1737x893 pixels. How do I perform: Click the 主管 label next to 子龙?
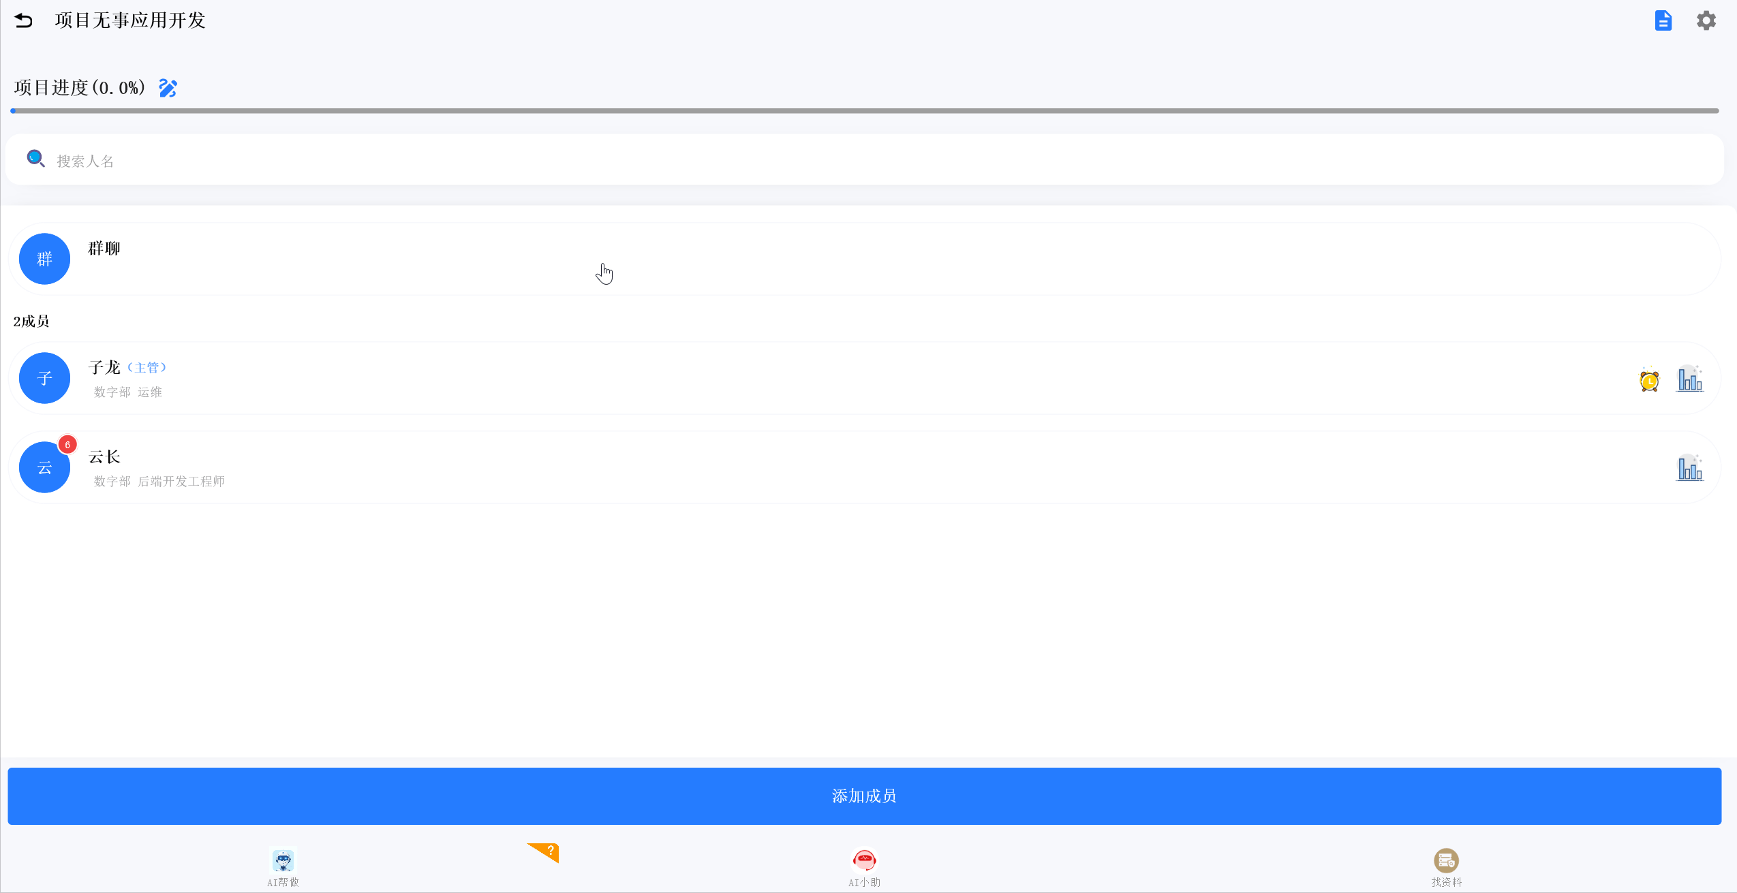tap(147, 368)
